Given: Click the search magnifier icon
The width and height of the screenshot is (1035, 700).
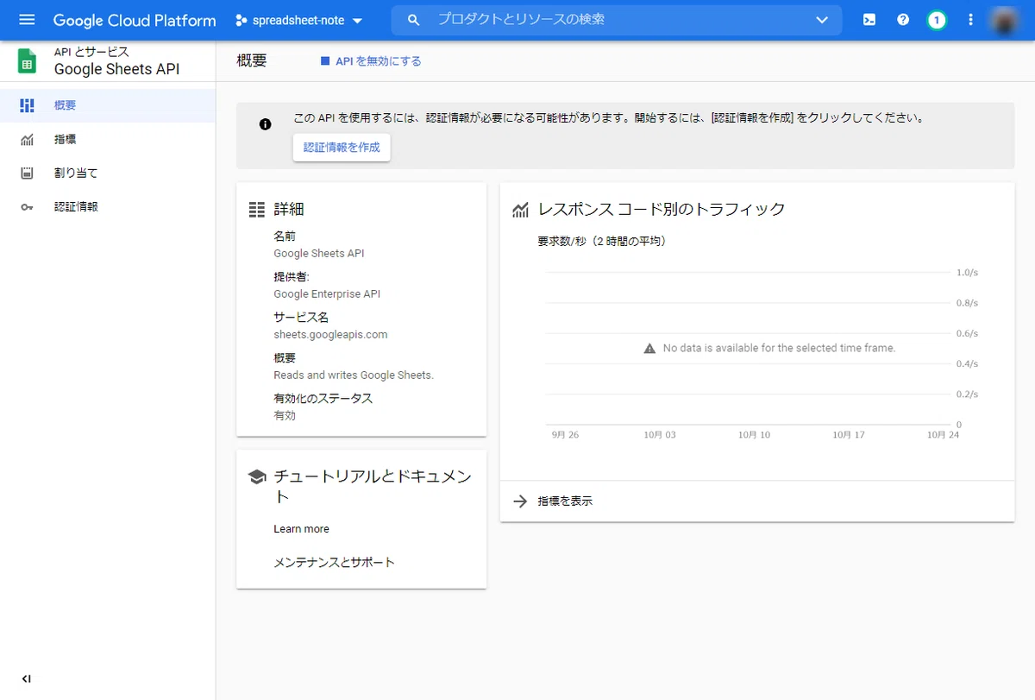Looking at the screenshot, I should [x=414, y=20].
